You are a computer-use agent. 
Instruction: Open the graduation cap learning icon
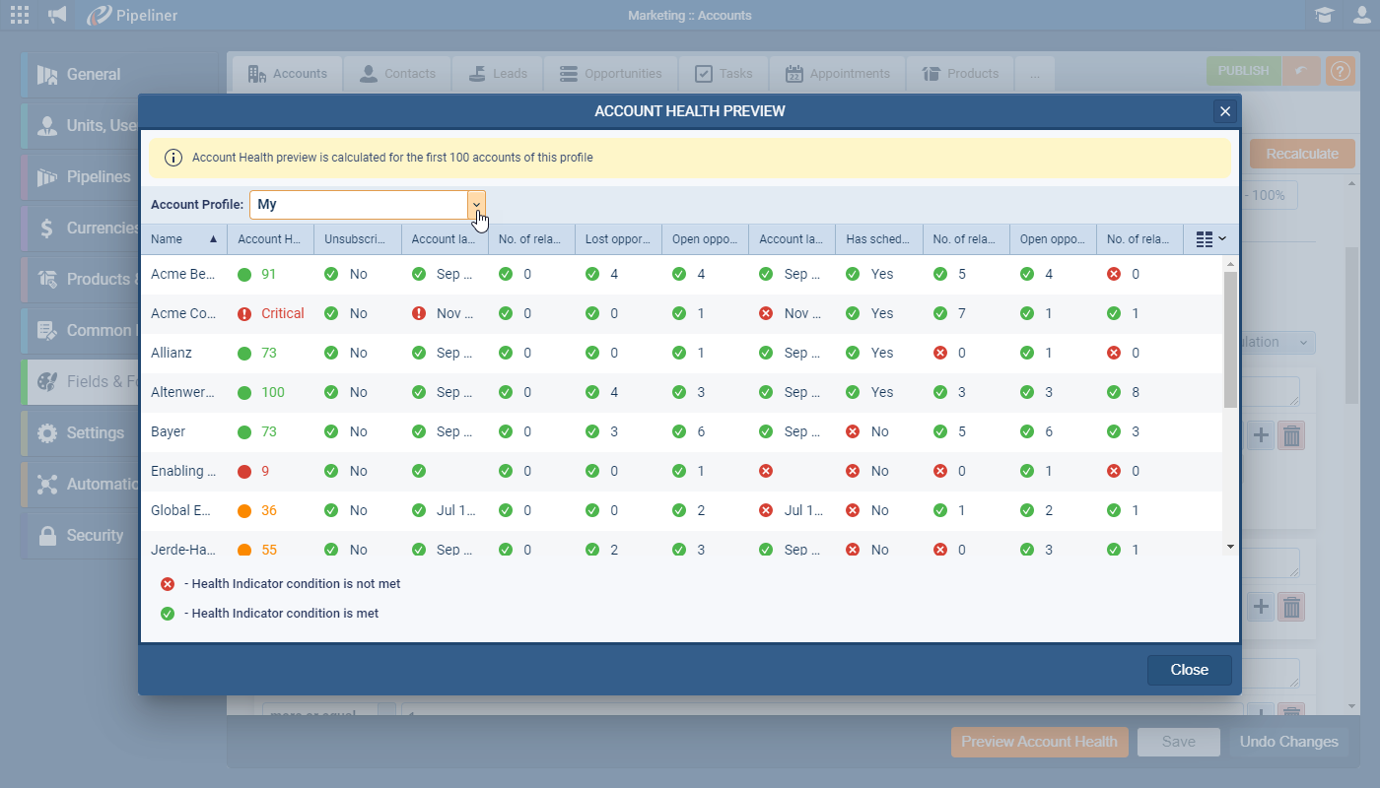[x=1324, y=15]
